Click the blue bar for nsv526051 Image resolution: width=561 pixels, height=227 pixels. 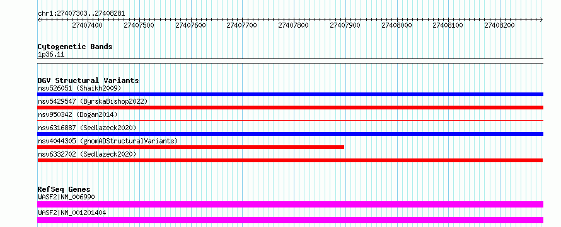click(x=291, y=94)
